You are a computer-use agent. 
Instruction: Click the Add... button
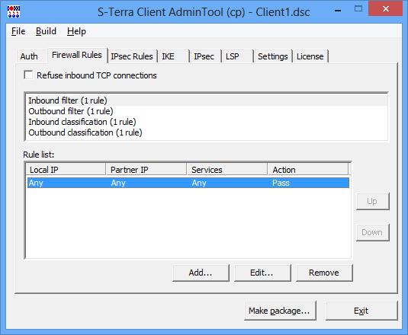(201, 273)
